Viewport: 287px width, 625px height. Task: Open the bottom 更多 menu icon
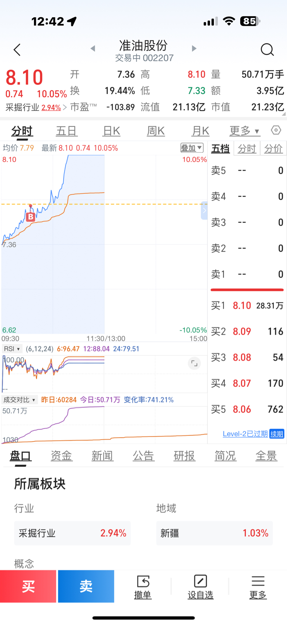pyautogui.click(x=258, y=586)
